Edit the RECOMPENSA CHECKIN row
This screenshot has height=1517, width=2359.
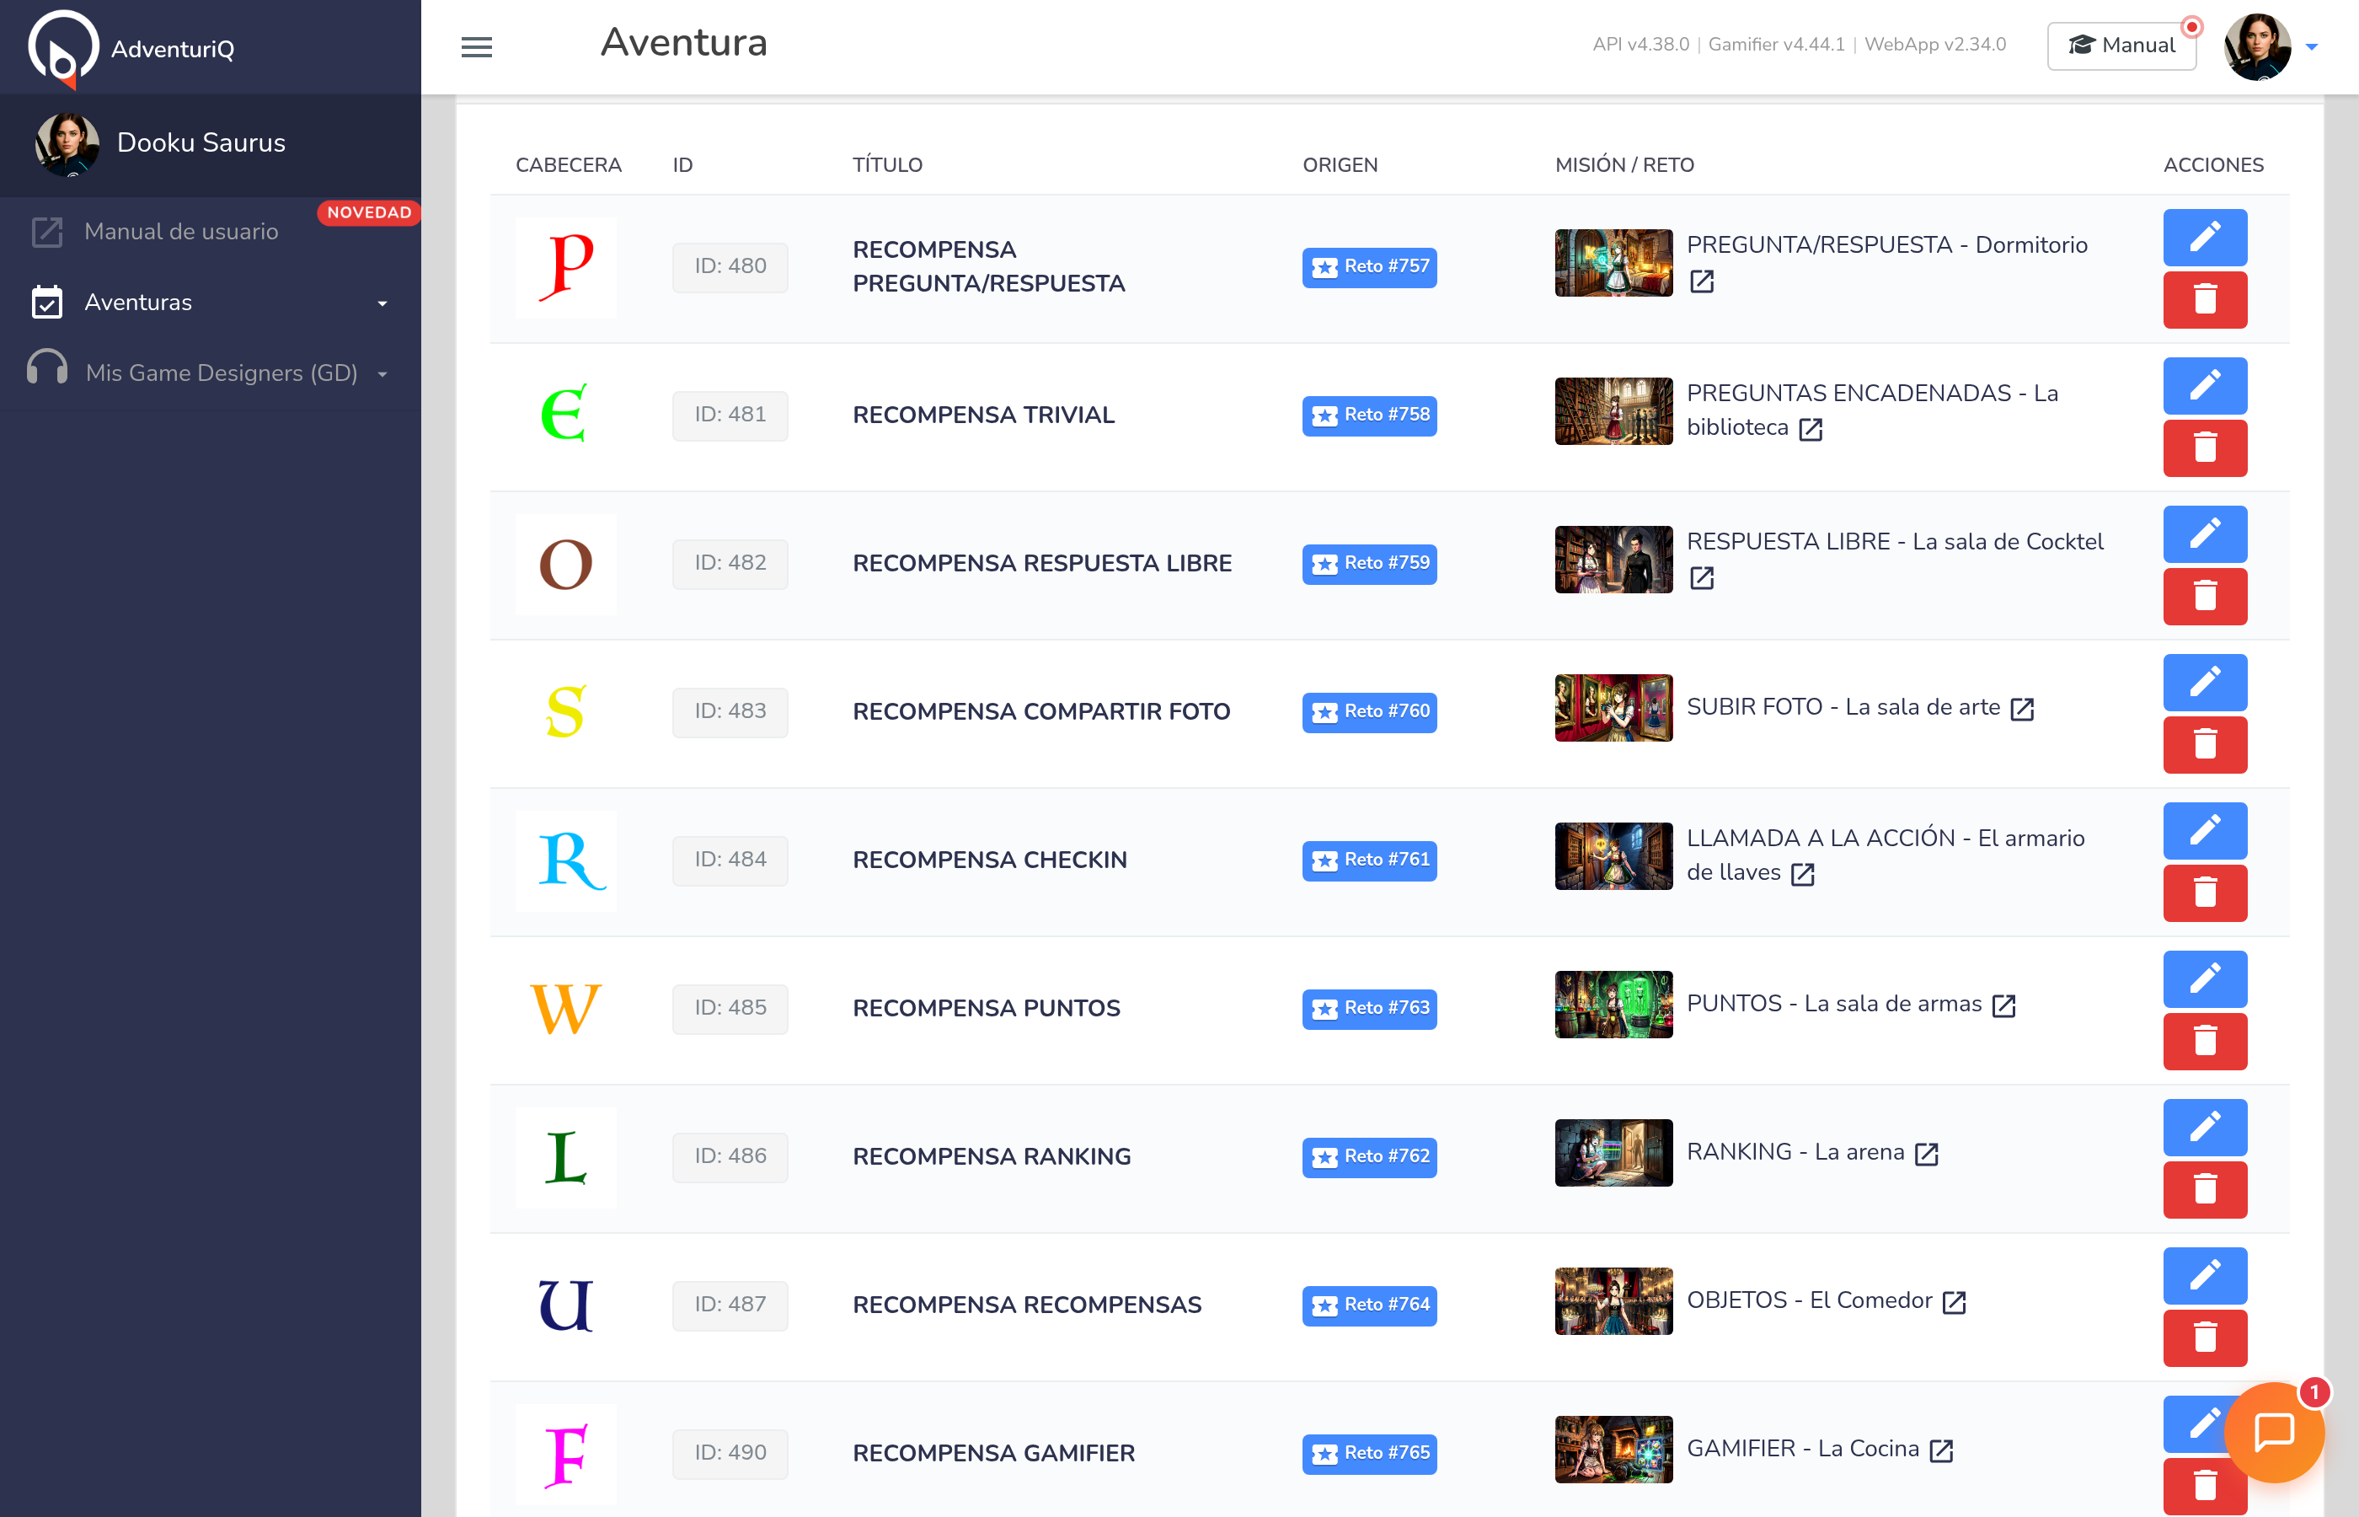(2205, 830)
